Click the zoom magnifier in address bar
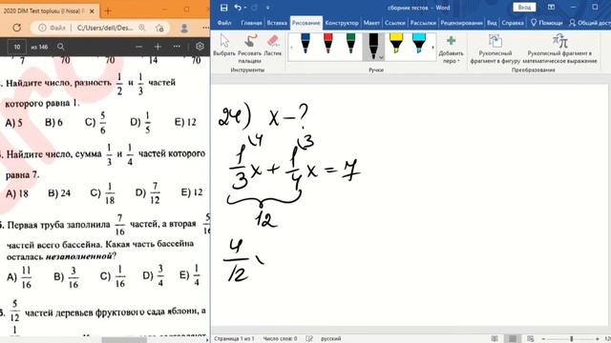This screenshot has height=343, width=611. (142, 28)
